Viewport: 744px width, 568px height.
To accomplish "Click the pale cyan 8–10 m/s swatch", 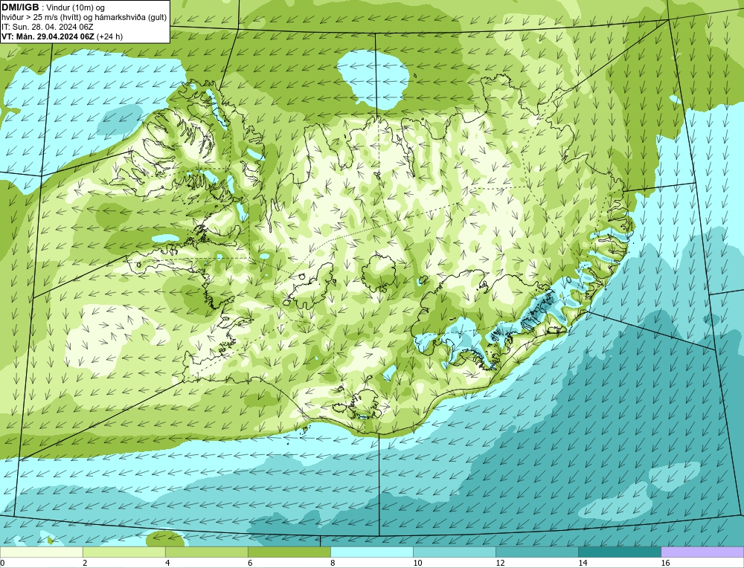I will coord(371,552).
